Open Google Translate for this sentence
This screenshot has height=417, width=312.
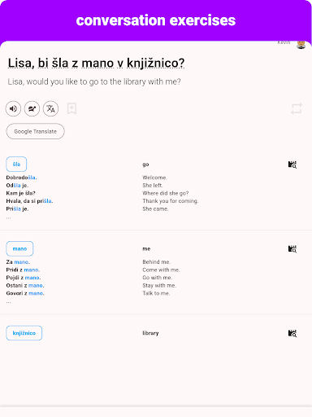pyautogui.click(x=35, y=131)
